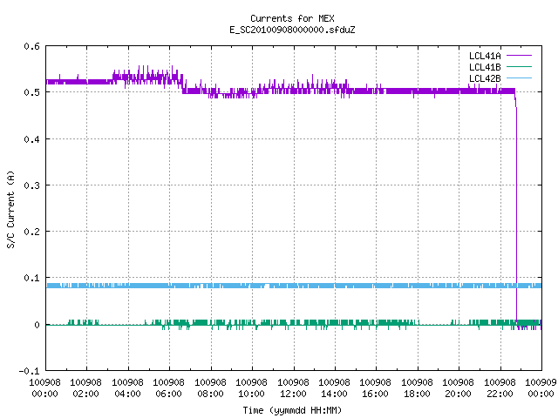
Task: Click the green LCL41B data trace near 12:00
Action: [294, 323]
